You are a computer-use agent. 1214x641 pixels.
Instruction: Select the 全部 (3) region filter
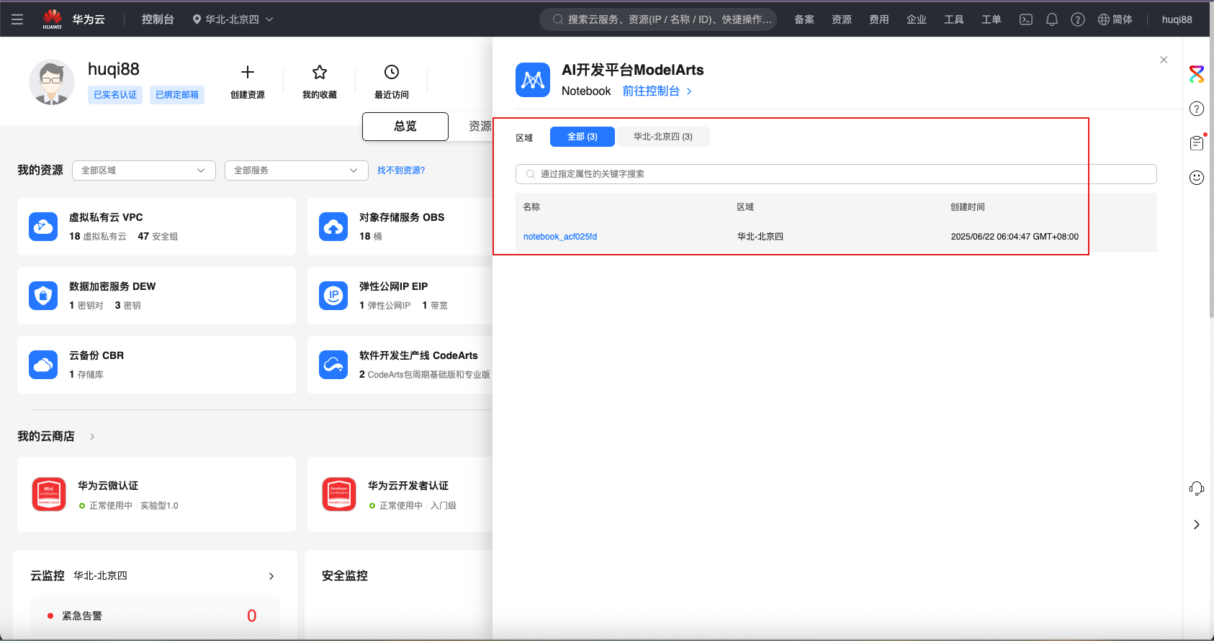pyautogui.click(x=583, y=137)
